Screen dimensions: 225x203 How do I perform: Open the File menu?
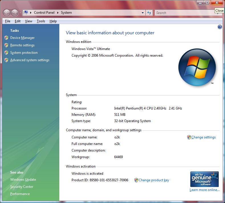(x=8, y=21)
